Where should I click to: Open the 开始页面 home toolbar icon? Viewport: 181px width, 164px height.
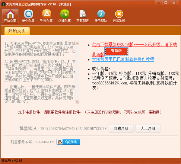pyautogui.click(x=10, y=16)
